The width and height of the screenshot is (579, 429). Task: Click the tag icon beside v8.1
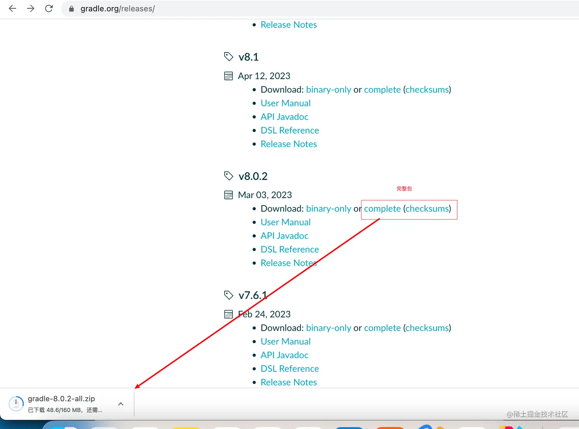(229, 57)
